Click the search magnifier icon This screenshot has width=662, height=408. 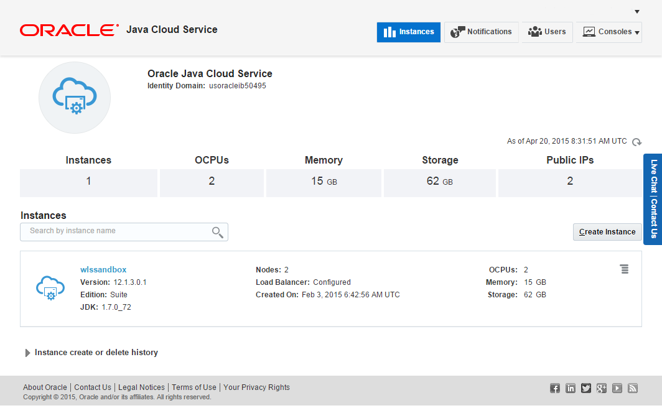pyautogui.click(x=217, y=232)
